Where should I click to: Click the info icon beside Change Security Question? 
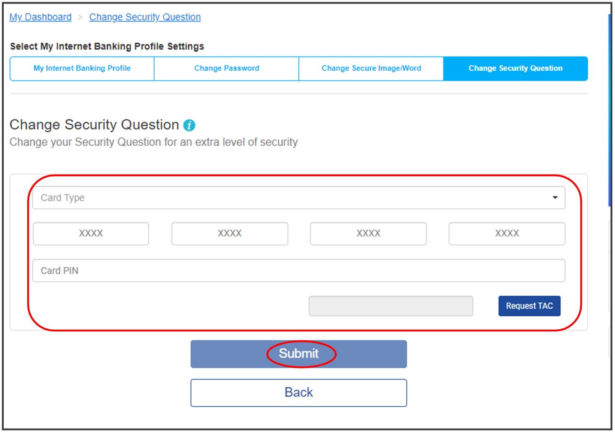click(x=189, y=125)
